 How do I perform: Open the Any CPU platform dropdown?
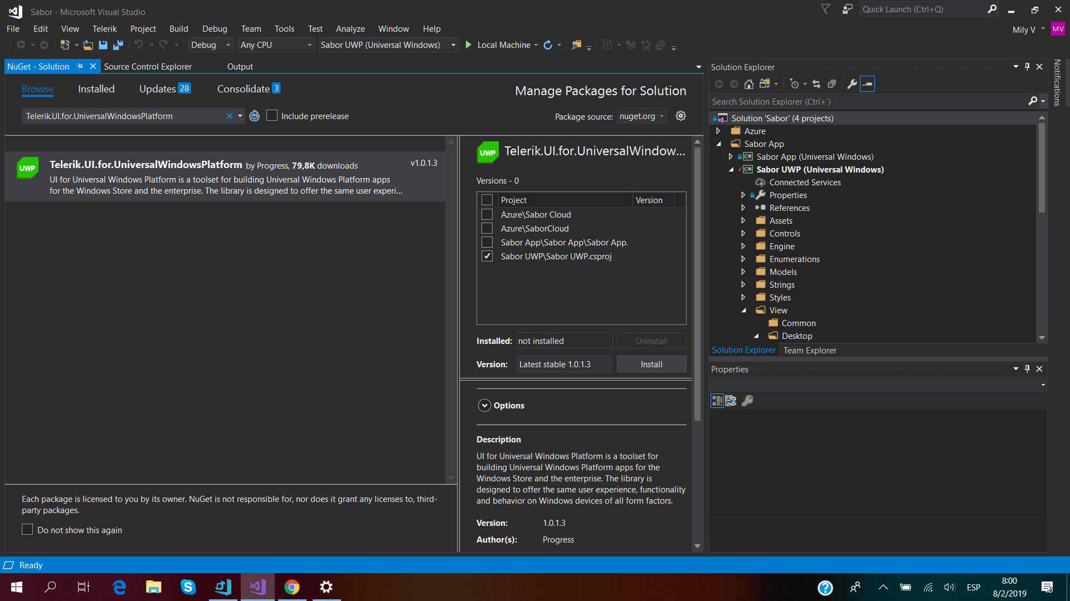[x=276, y=45]
